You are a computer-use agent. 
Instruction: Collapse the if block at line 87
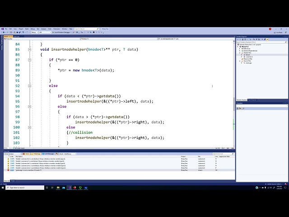coord(29,60)
